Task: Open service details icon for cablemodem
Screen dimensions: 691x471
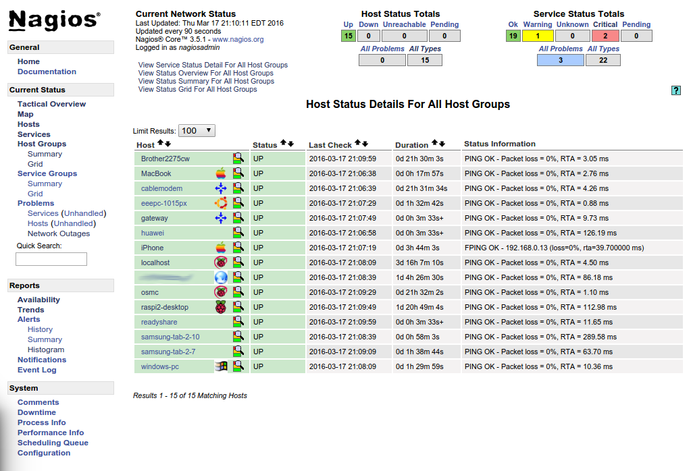Action: [238, 188]
